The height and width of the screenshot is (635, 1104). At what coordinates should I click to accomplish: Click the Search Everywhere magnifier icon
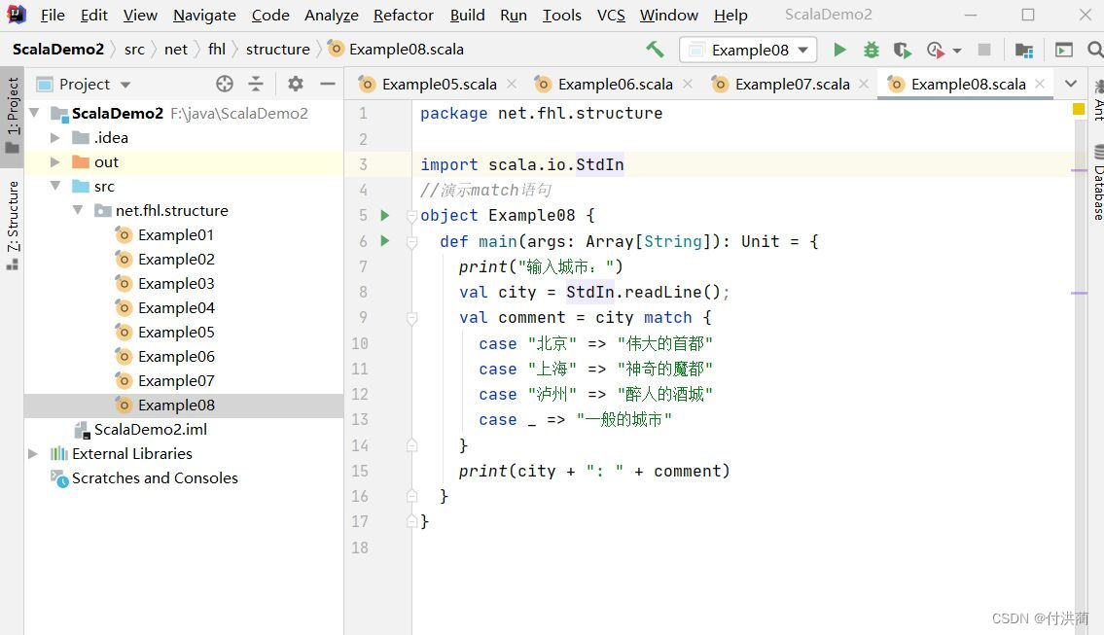[1095, 50]
